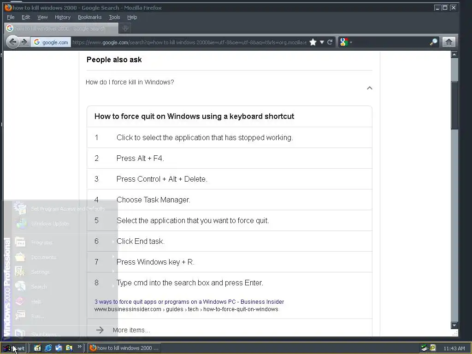Click the page scrollbar down arrow
This screenshot has width=472, height=354.
[x=454, y=325]
